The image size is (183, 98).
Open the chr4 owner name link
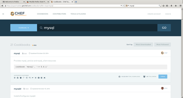tap(166, 88)
